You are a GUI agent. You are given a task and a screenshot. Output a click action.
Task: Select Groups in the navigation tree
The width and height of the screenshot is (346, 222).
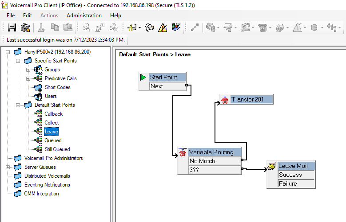pos(52,70)
